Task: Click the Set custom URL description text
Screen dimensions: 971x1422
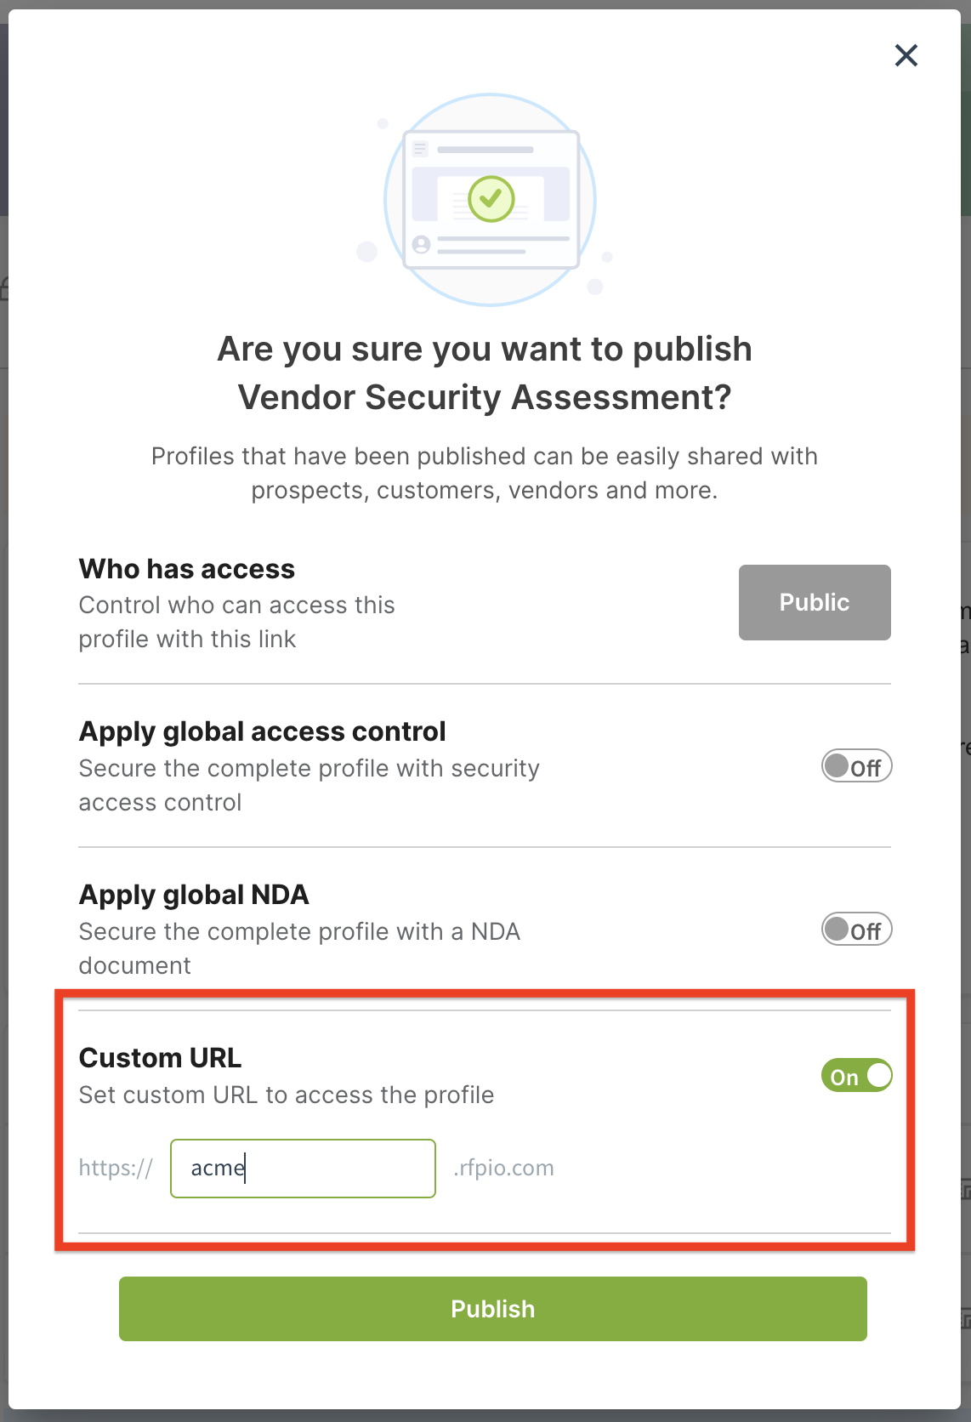Action: 287,1095
